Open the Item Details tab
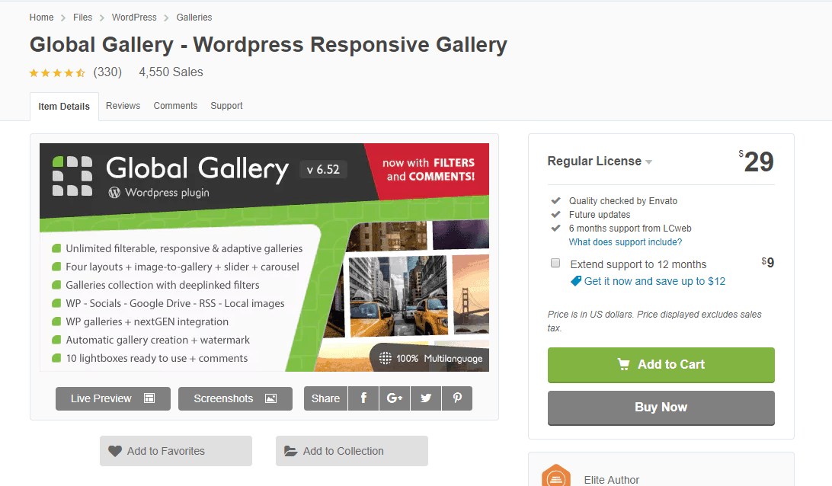832x486 pixels. 64,106
